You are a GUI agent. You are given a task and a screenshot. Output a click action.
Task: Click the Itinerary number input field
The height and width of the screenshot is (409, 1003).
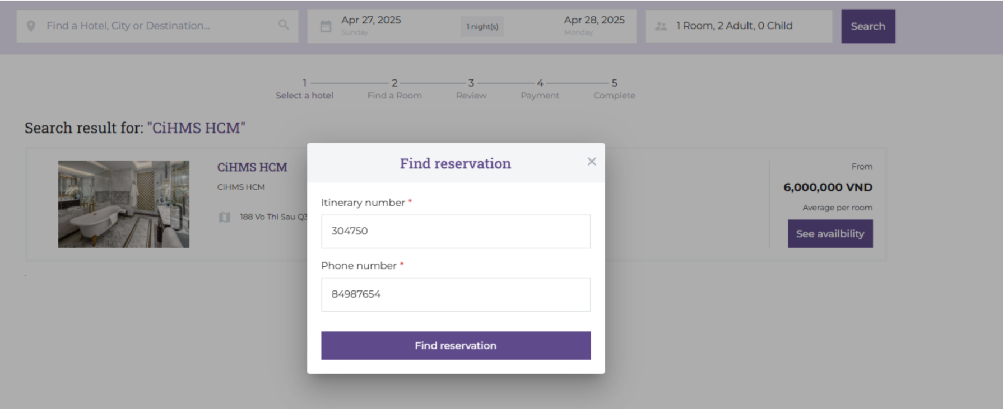pyautogui.click(x=456, y=231)
